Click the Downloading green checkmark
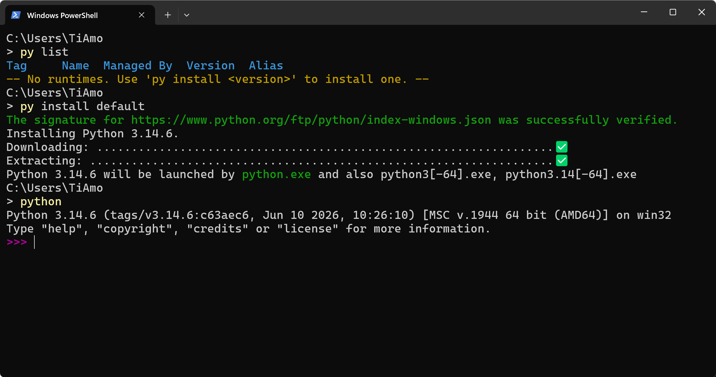The height and width of the screenshot is (377, 716). tap(561, 147)
